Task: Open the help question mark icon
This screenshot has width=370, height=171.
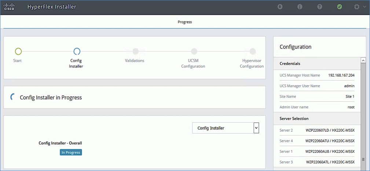Action: [x=319, y=7]
